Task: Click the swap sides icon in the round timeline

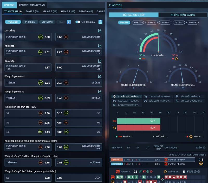Action: coord(163,179)
